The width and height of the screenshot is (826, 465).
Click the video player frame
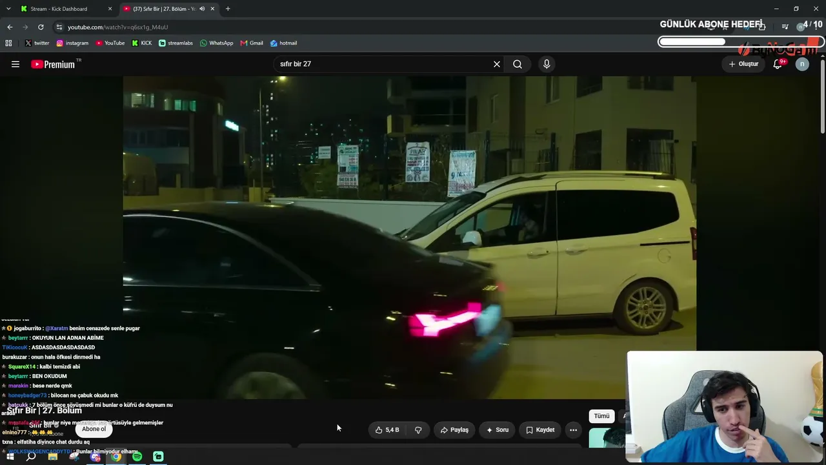(410, 238)
